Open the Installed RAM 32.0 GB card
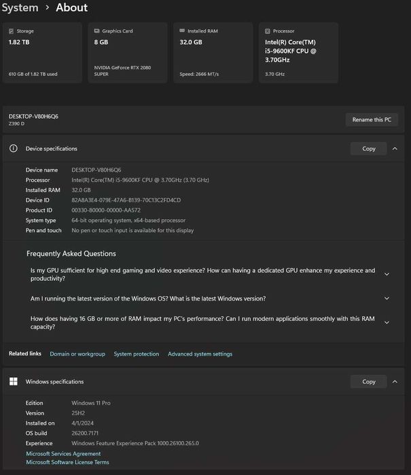This screenshot has width=411, height=475. (x=213, y=53)
